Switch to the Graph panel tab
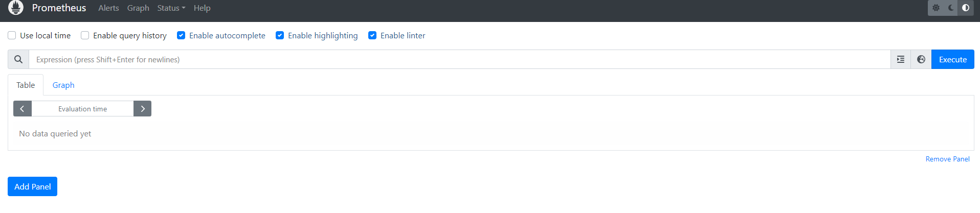The height and width of the screenshot is (213, 980). 63,85
